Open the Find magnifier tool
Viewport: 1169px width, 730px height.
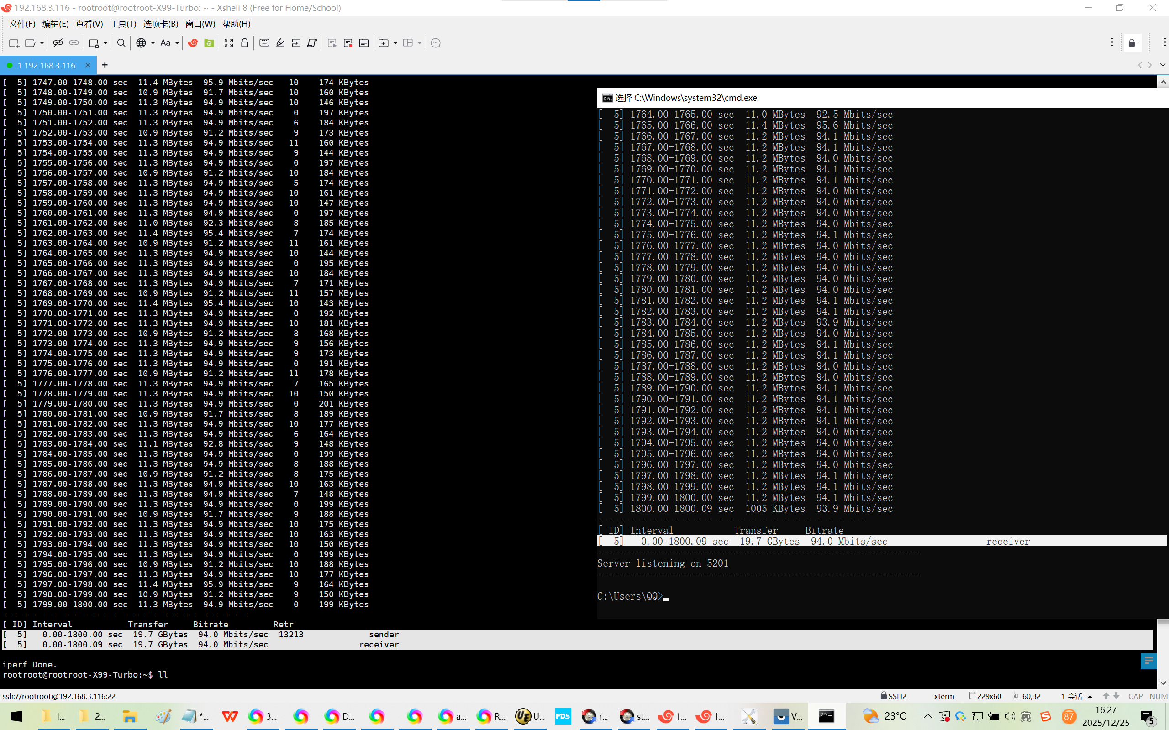click(x=121, y=43)
